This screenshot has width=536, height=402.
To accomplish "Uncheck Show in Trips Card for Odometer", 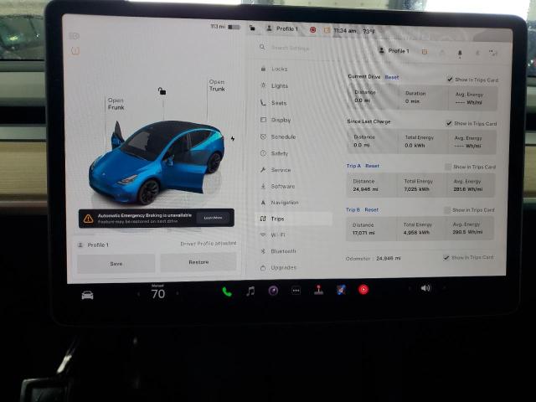I will point(446,257).
